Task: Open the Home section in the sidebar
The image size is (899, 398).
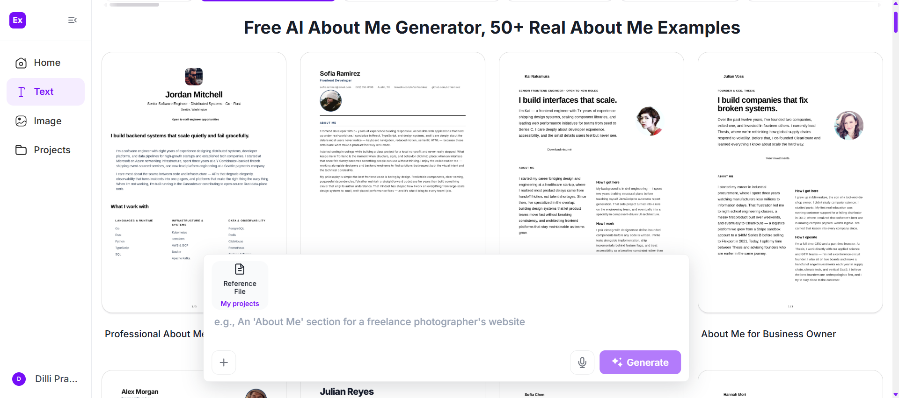Action: pos(45,63)
